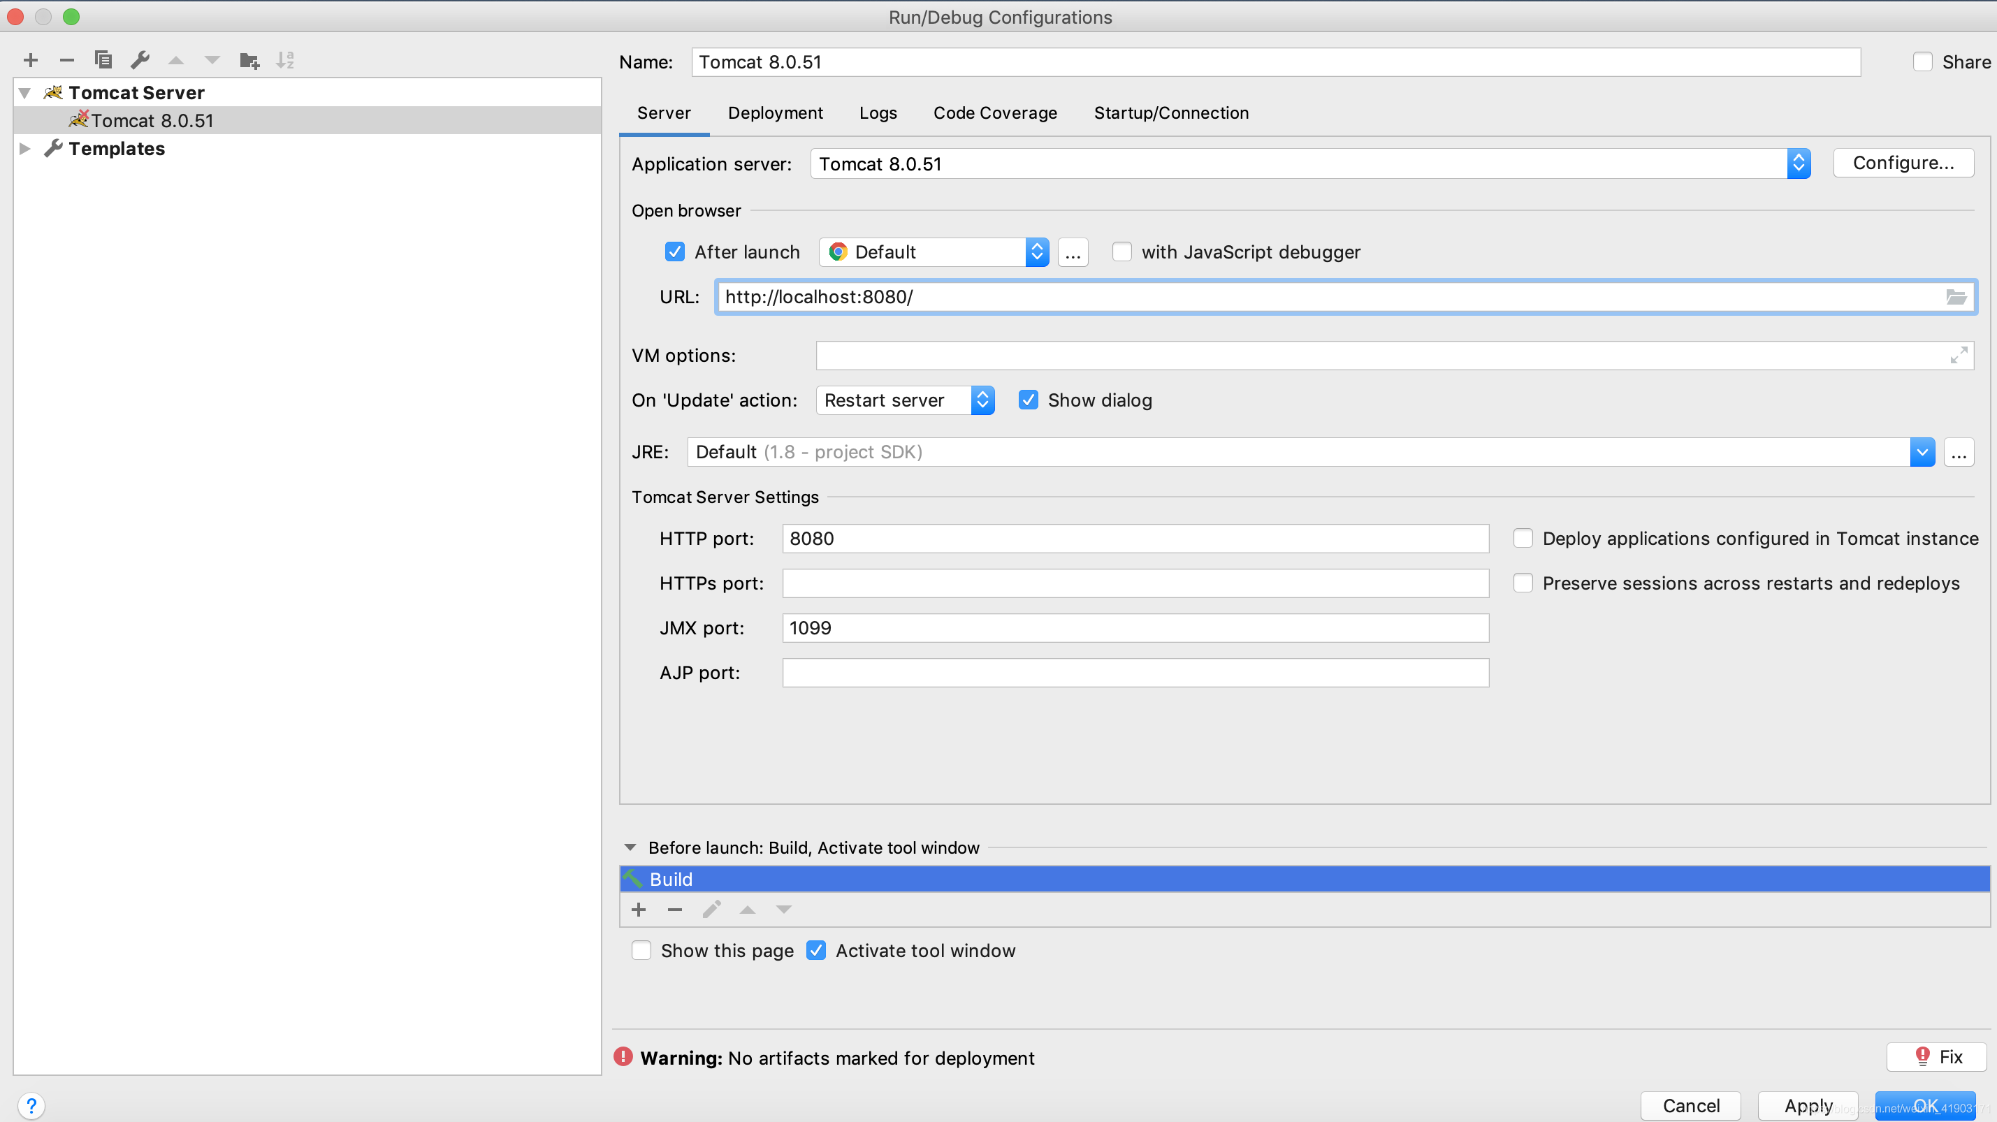Focus the HTTPs port field
This screenshot has width=1997, height=1122.
click(x=1135, y=583)
